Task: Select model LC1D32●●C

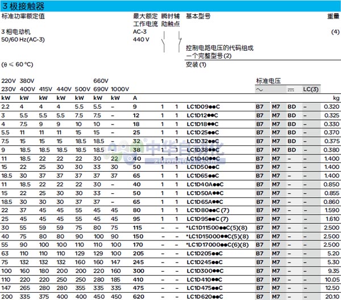Action: [x=203, y=141]
